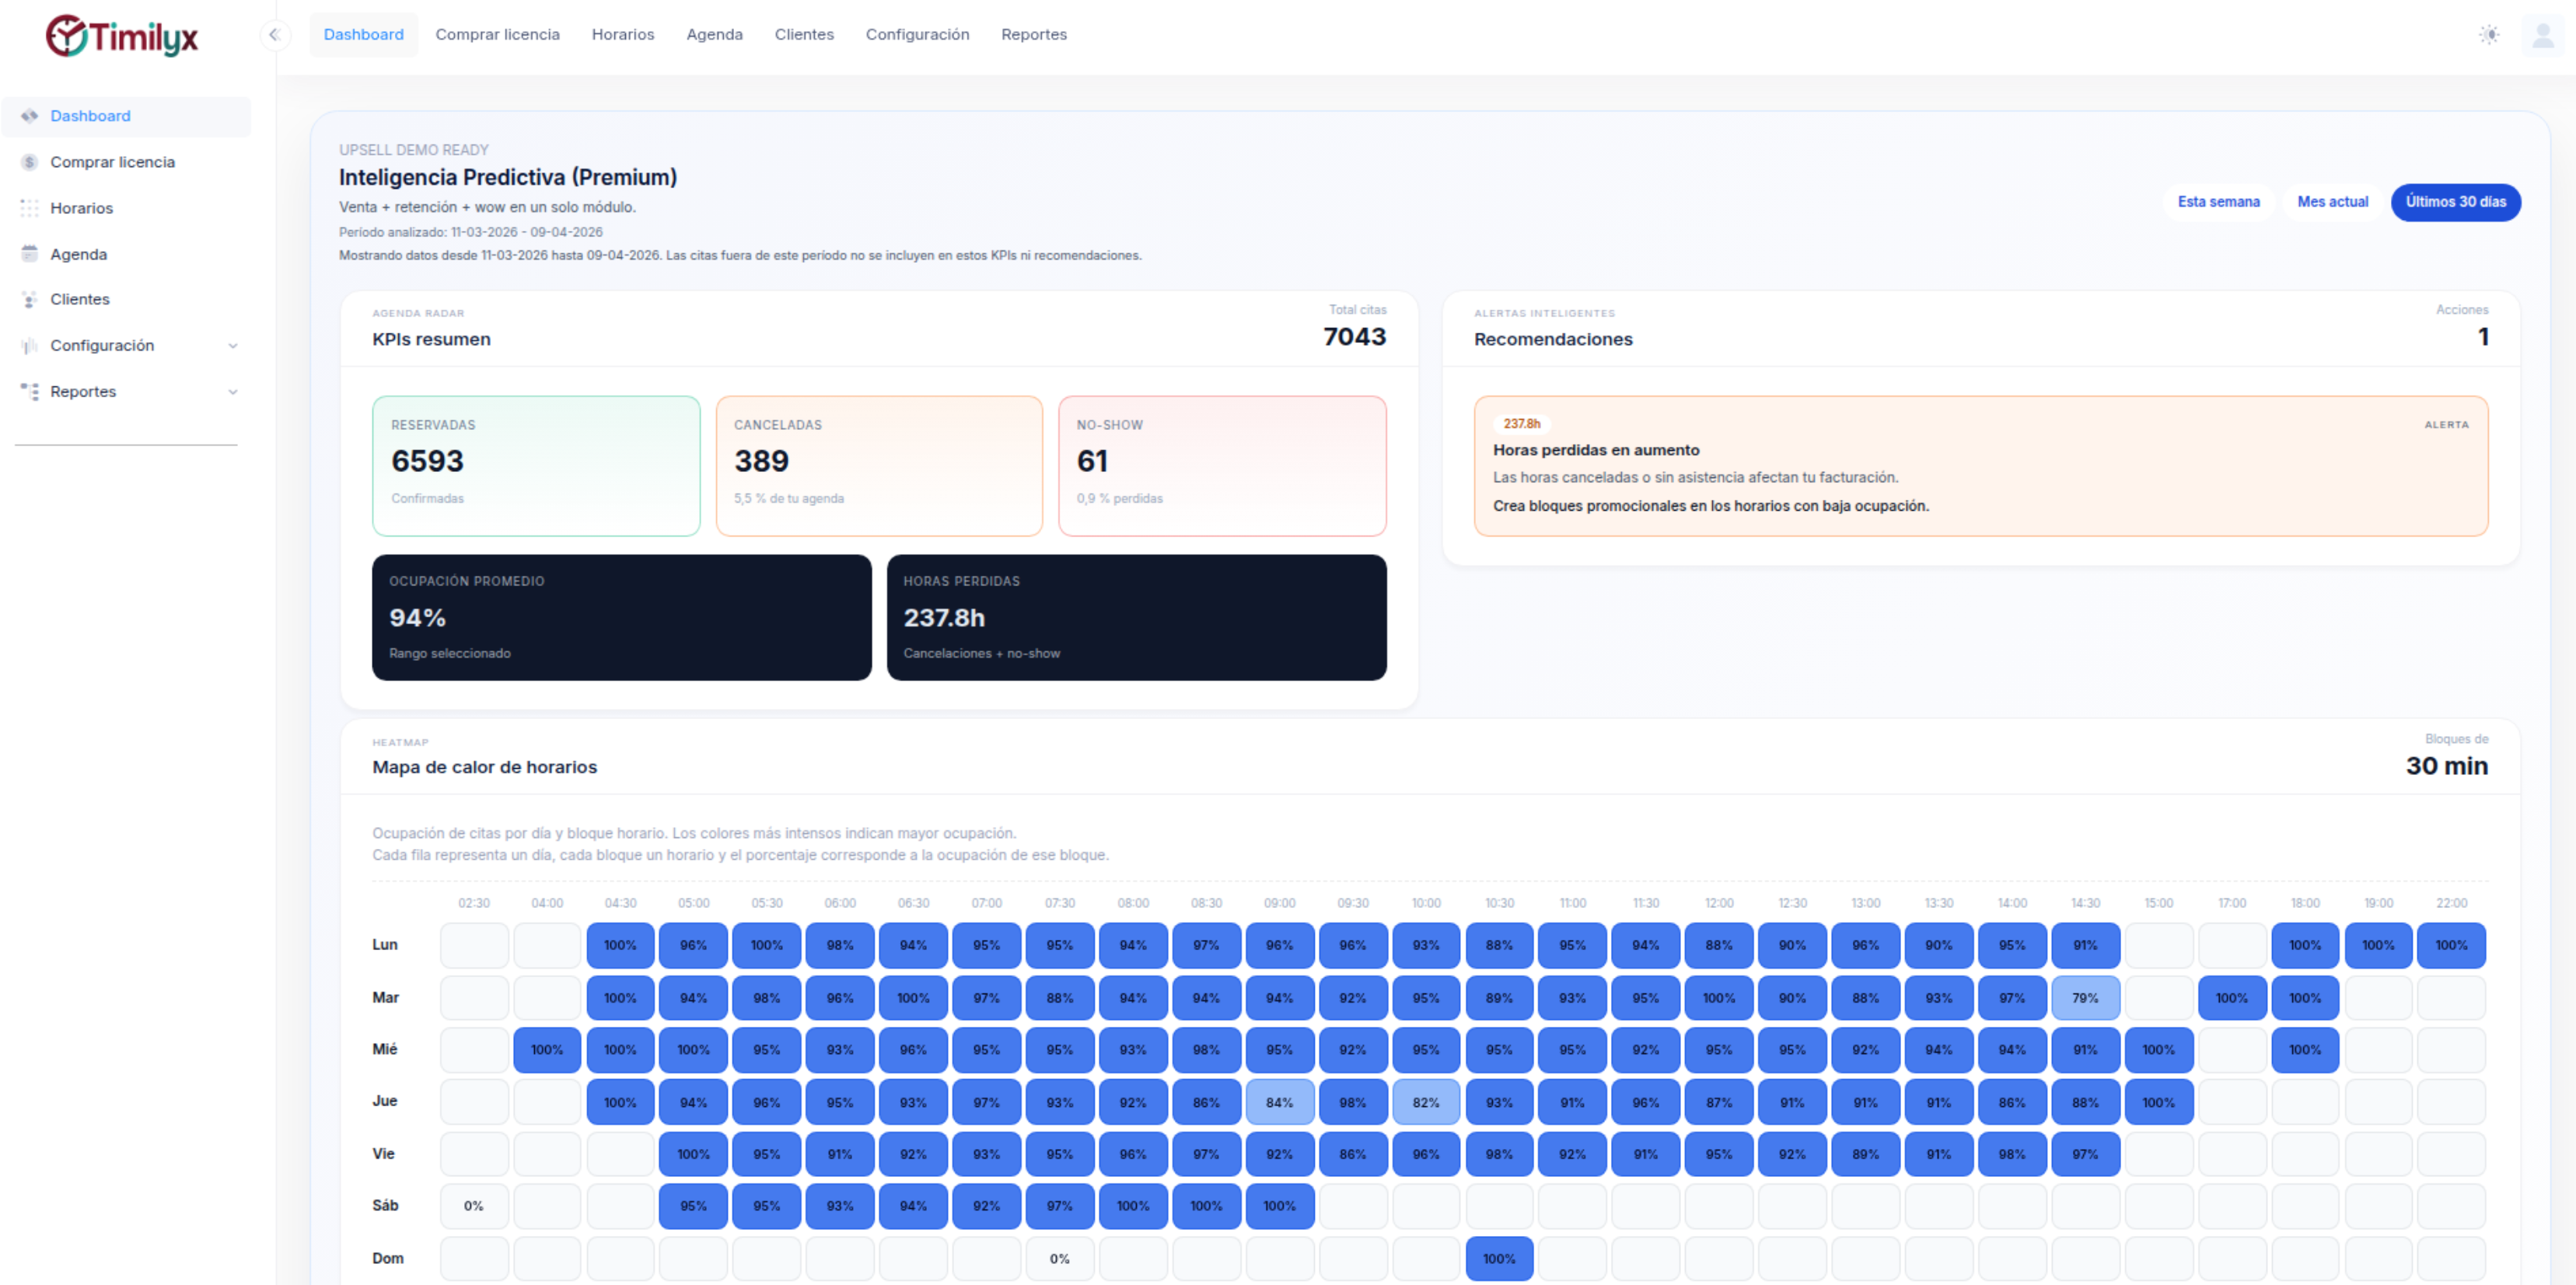The width and height of the screenshot is (2576, 1285).
Task: Open the user profile avatar
Action: pos(2543,35)
